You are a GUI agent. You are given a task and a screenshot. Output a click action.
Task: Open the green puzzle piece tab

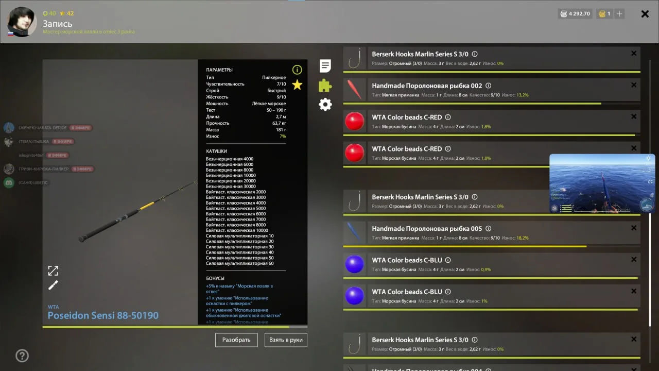[325, 85]
